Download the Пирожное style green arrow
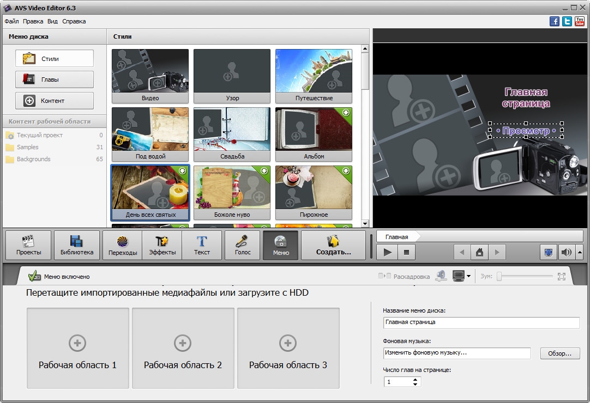This screenshot has height=403, width=590. tap(346, 170)
